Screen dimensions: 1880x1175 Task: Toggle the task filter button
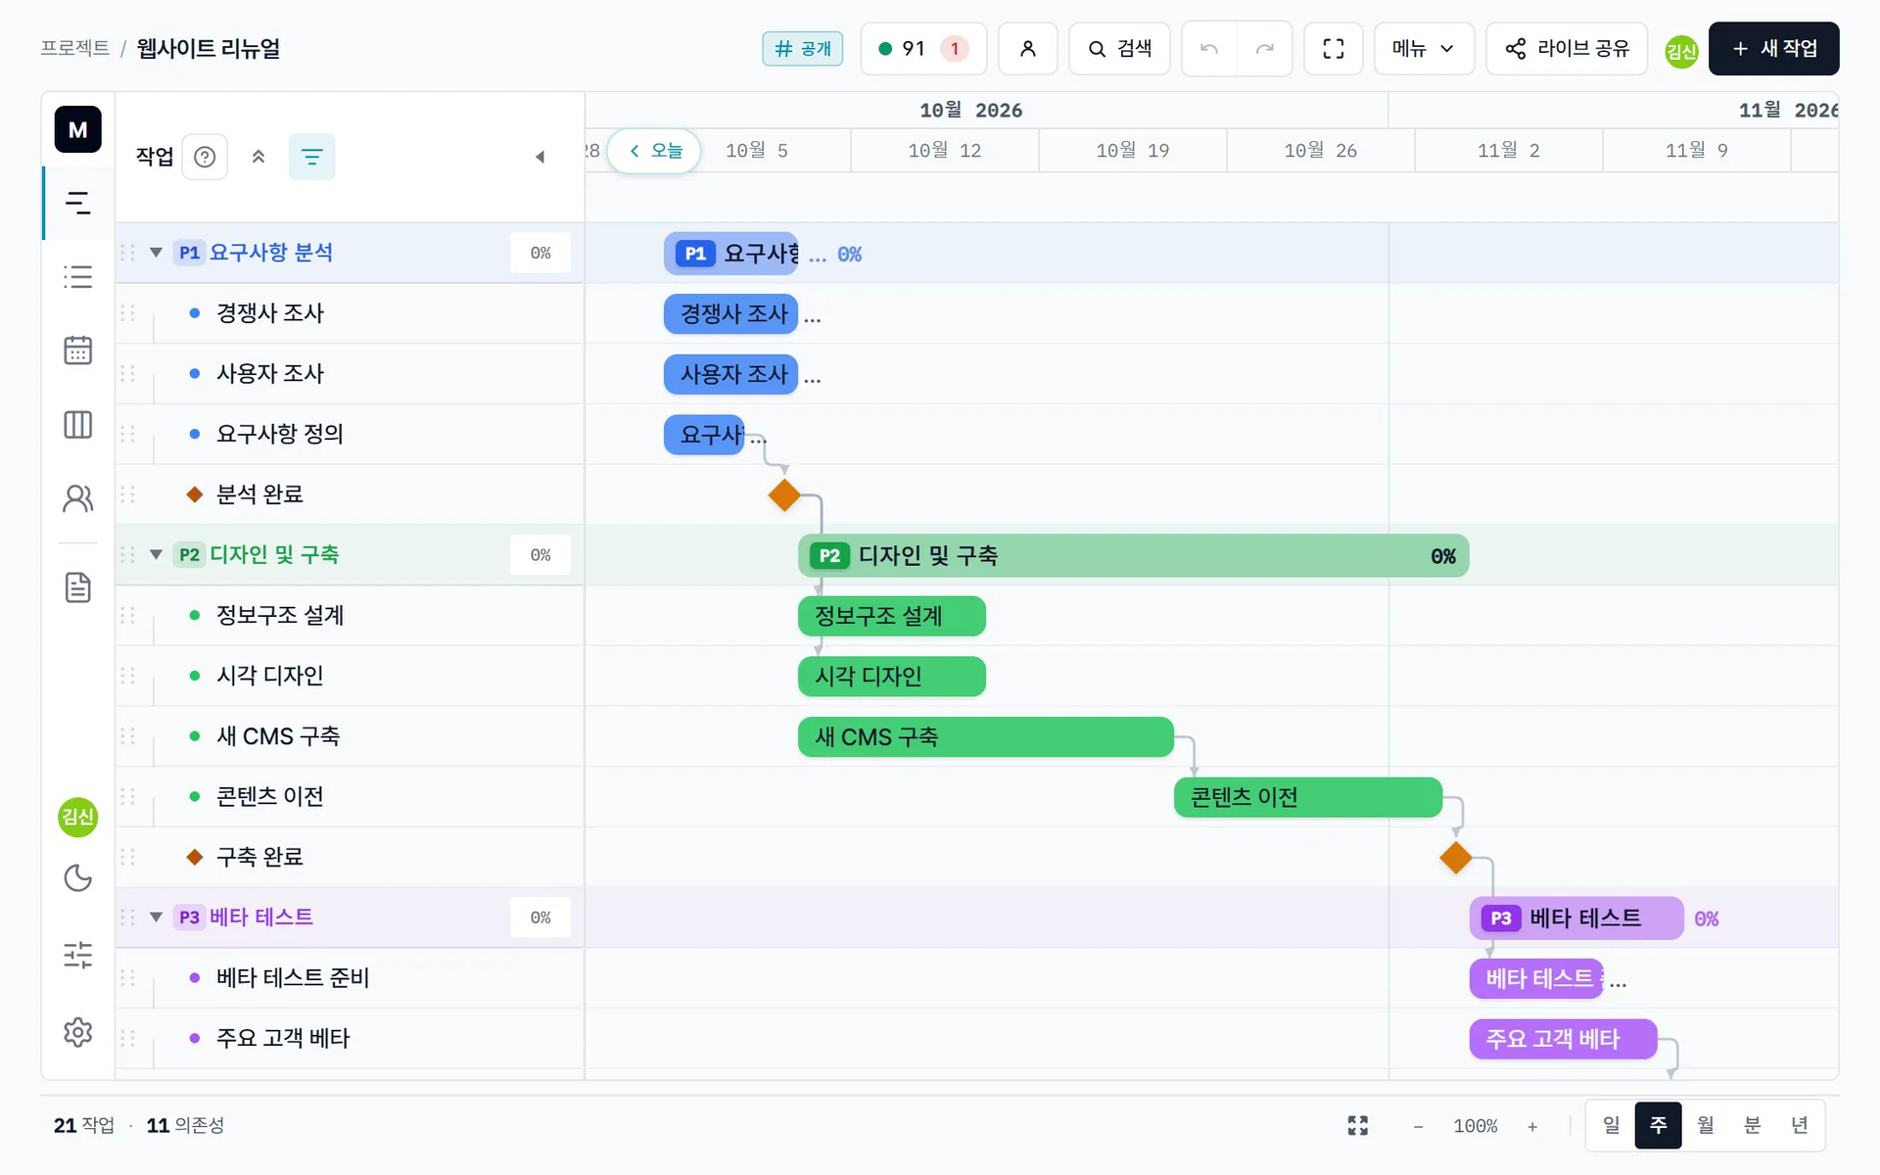click(311, 157)
